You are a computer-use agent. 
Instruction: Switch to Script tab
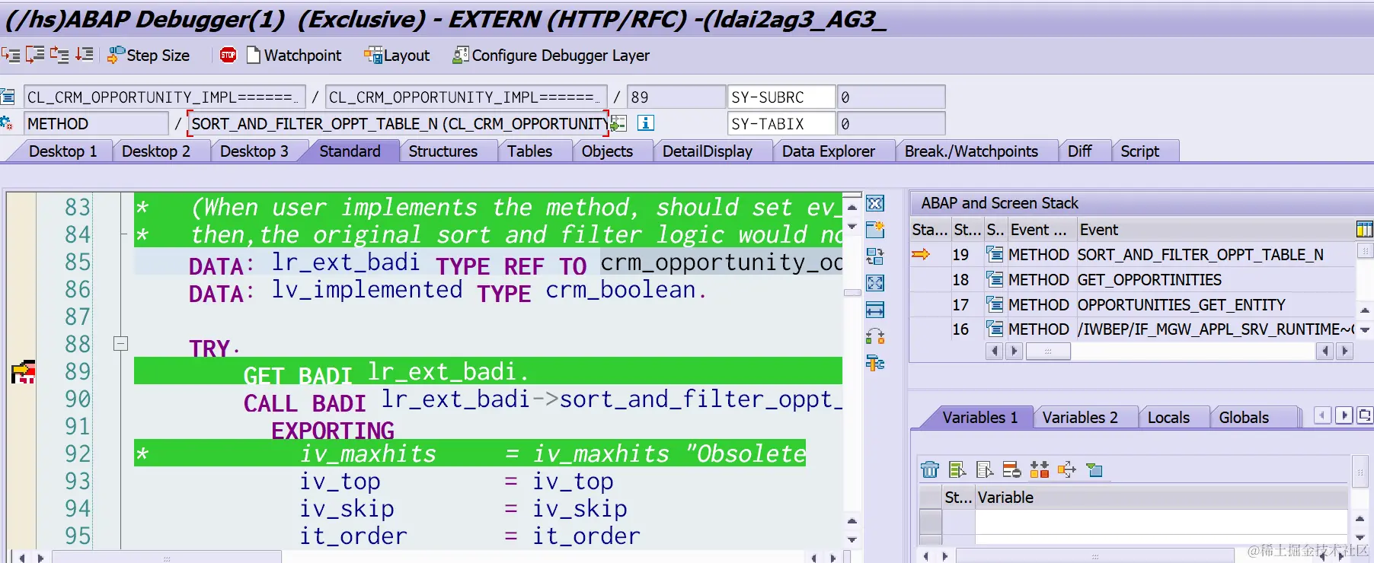click(x=1140, y=151)
